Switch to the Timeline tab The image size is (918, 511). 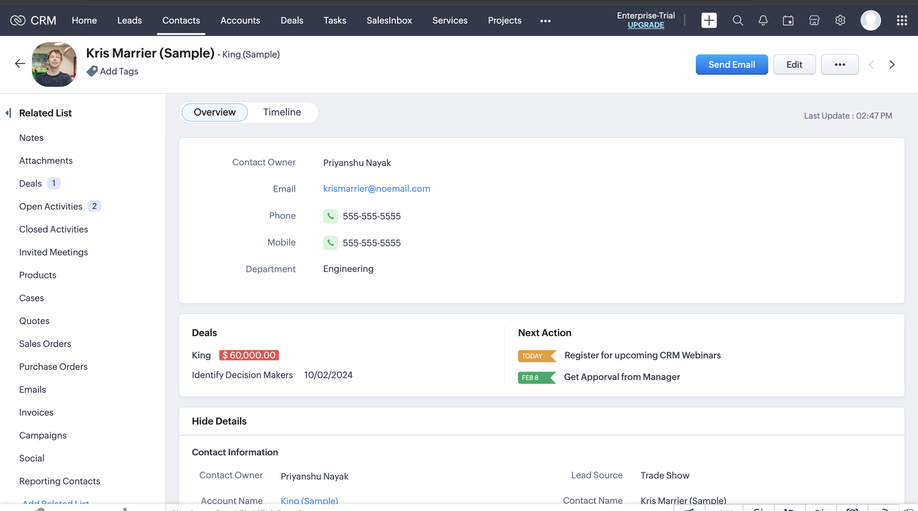click(282, 112)
